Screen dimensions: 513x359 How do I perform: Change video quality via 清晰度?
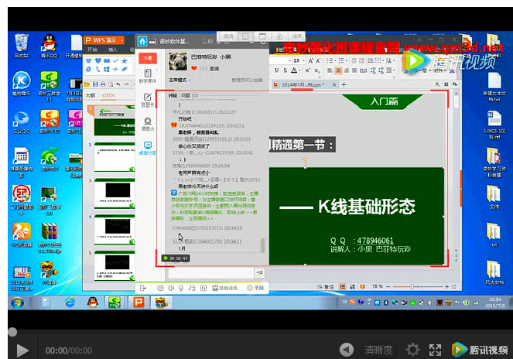(x=378, y=350)
